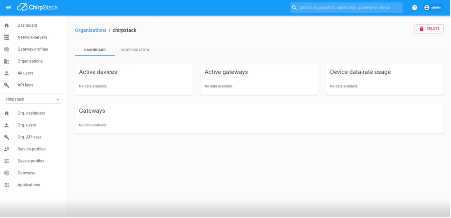Switch to the Configuration tab

point(135,50)
